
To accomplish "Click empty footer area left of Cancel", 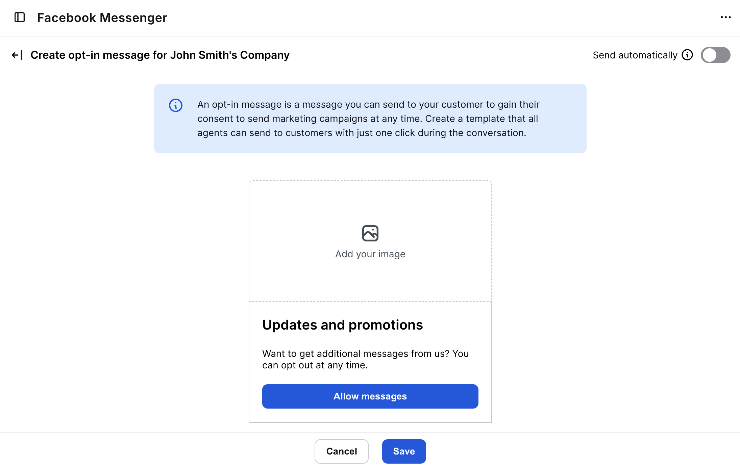I will (x=169, y=451).
